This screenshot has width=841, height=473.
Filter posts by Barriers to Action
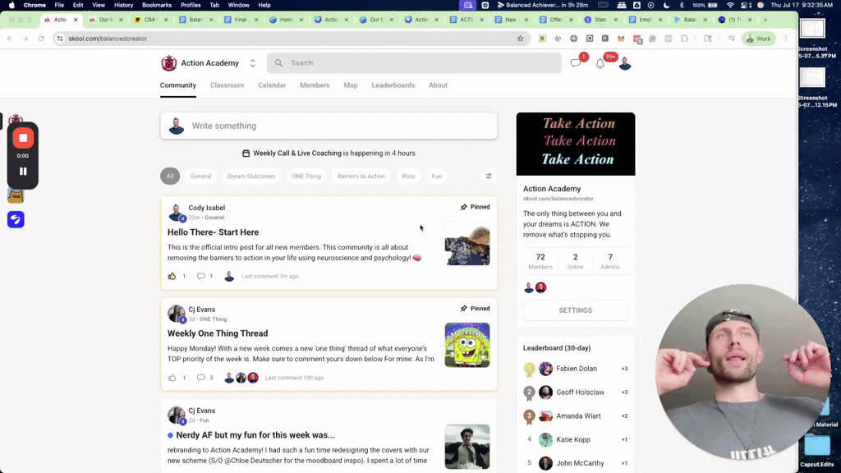click(361, 176)
